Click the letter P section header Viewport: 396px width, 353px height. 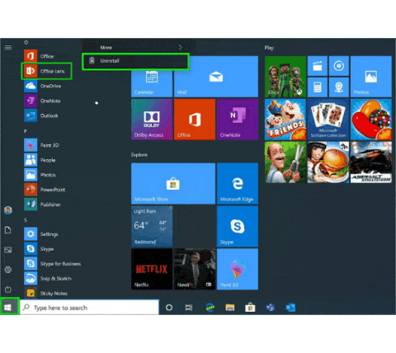click(26, 131)
